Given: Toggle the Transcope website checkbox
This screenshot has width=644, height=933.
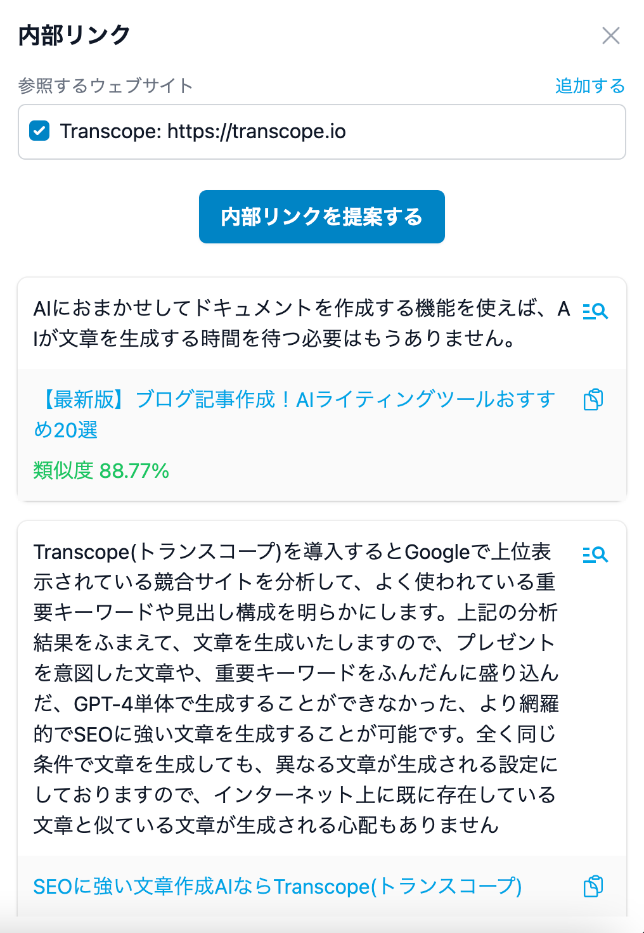Looking at the screenshot, I should click(39, 131).
